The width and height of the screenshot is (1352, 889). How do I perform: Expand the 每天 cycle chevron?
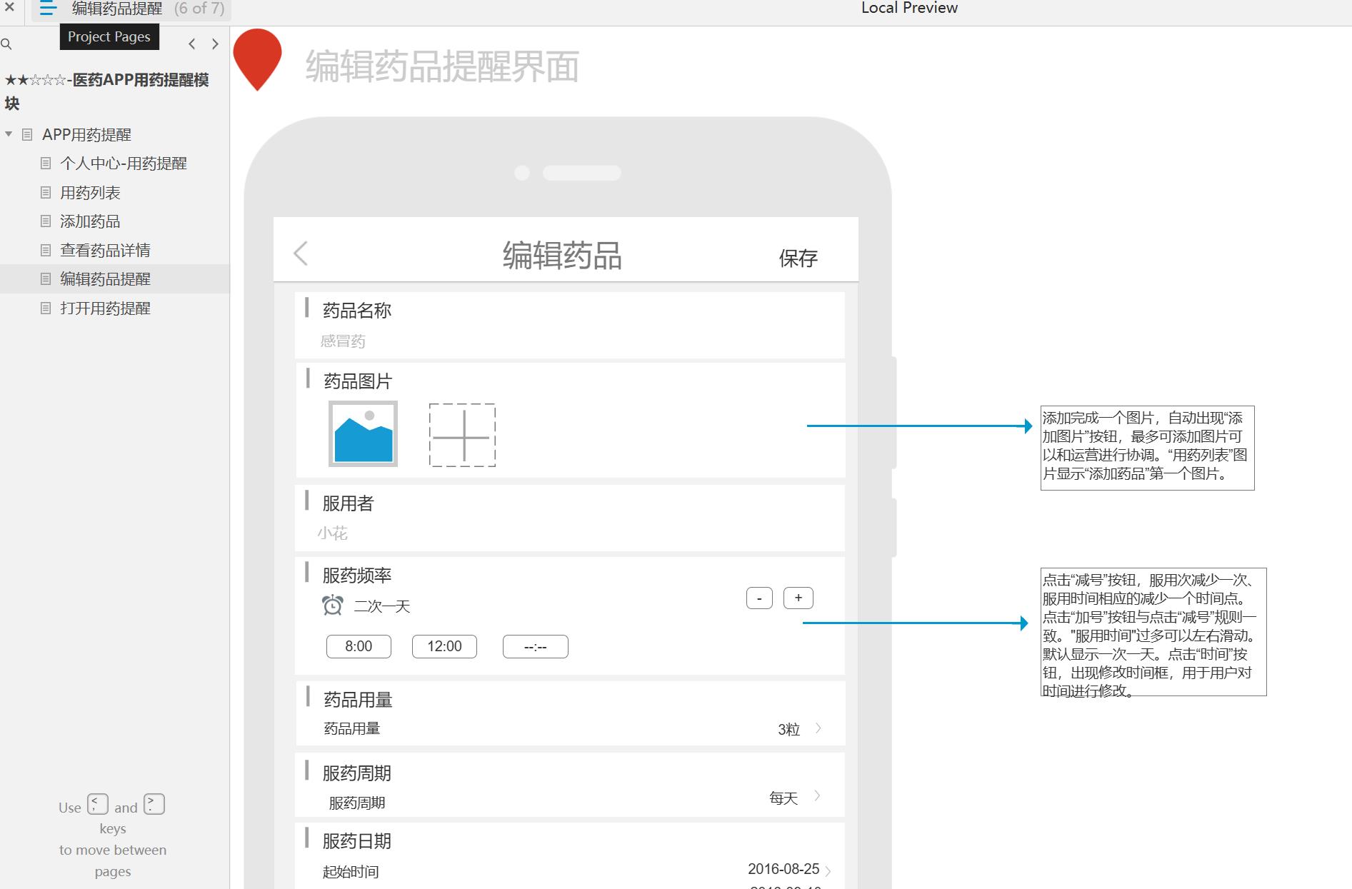click(x=817, y=795)
